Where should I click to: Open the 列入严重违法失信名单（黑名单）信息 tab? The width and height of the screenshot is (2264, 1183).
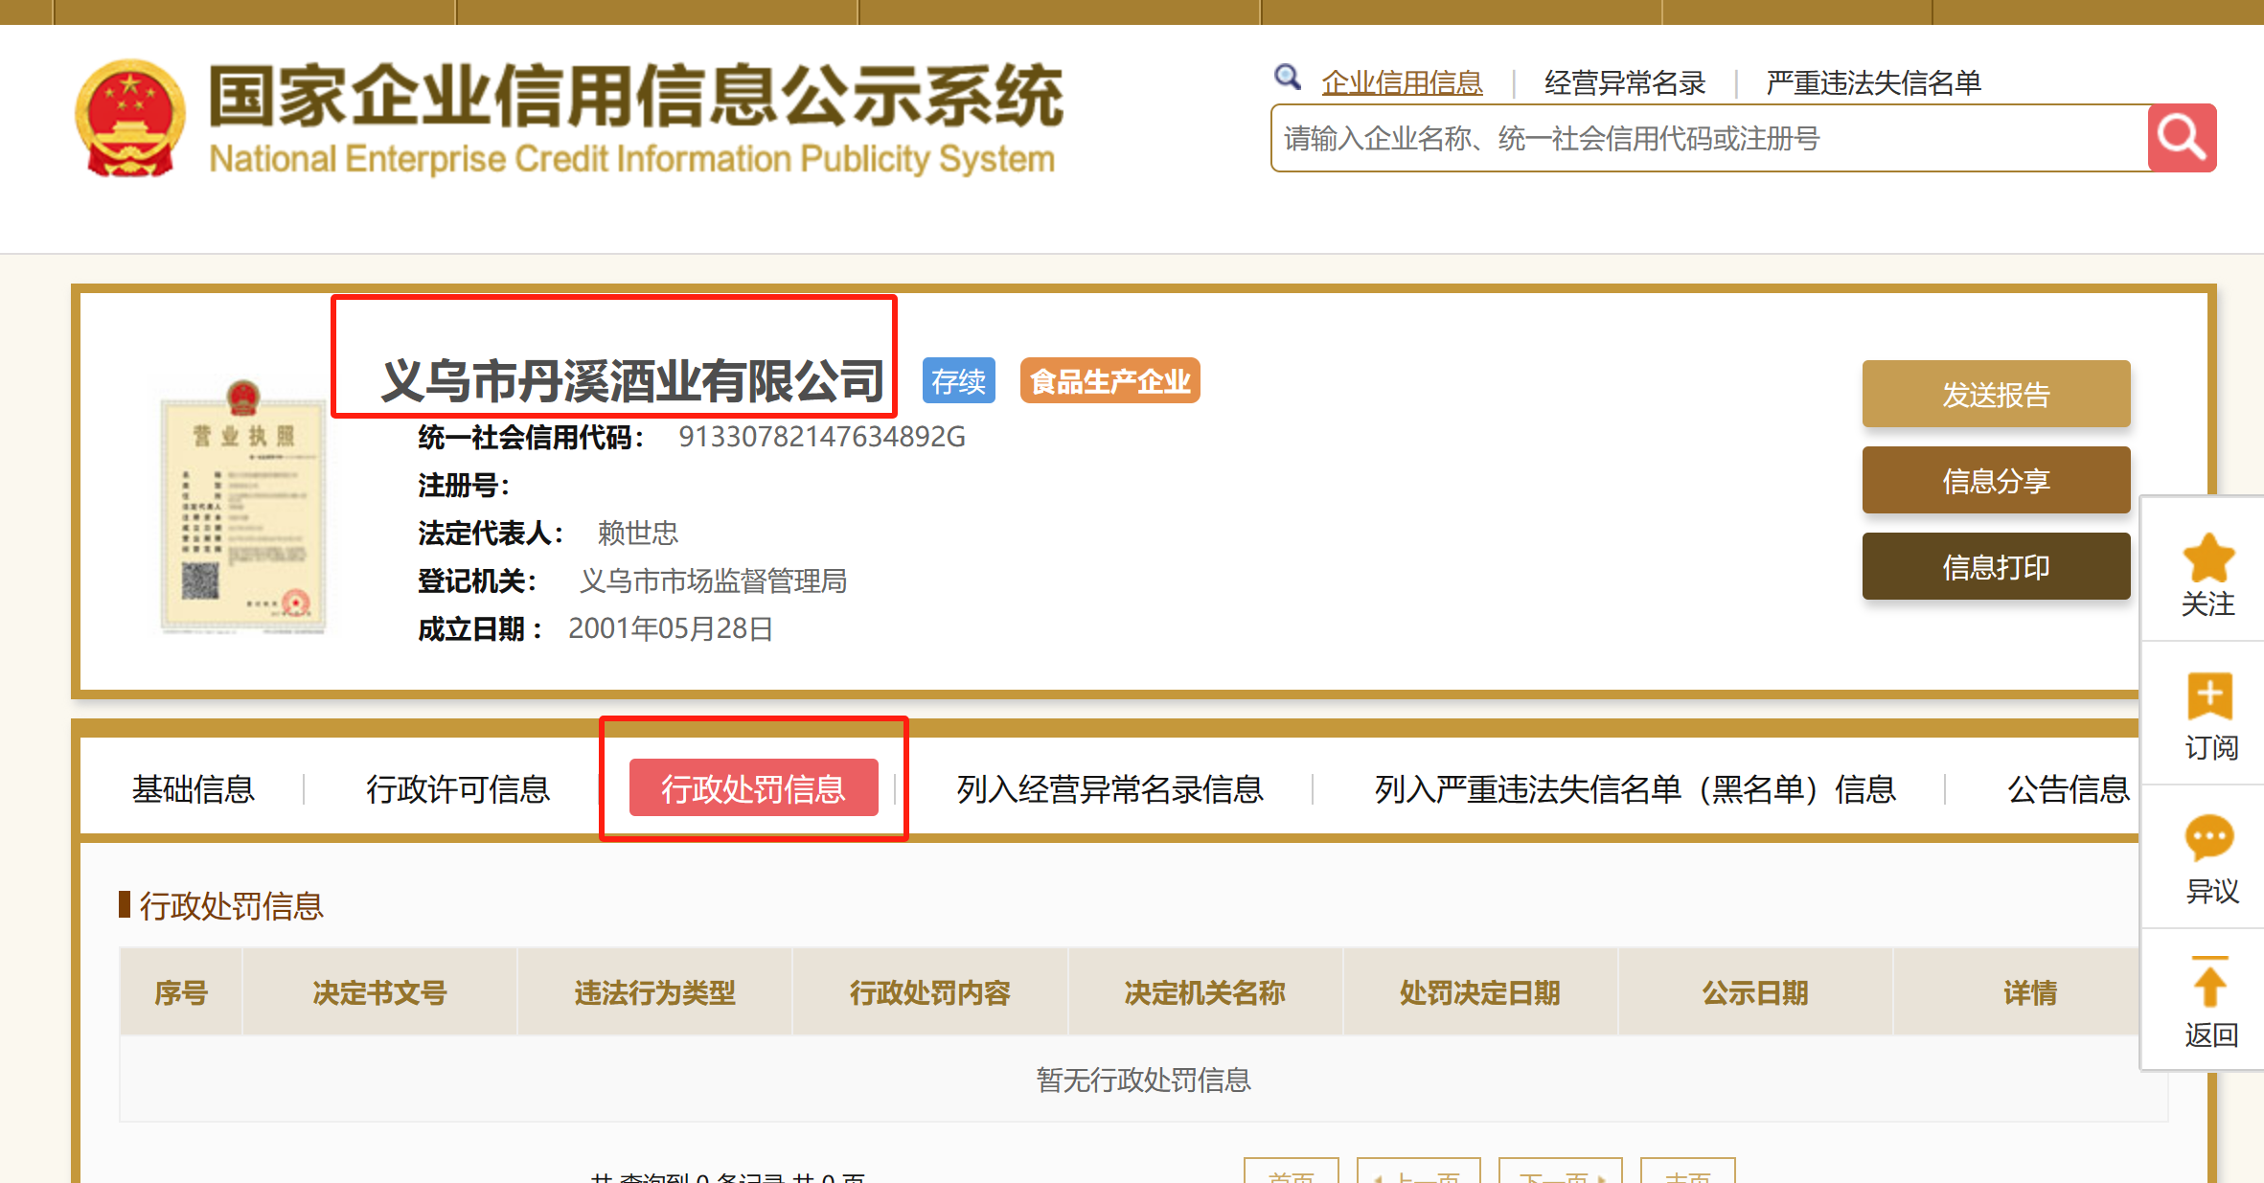[1635, 789]
